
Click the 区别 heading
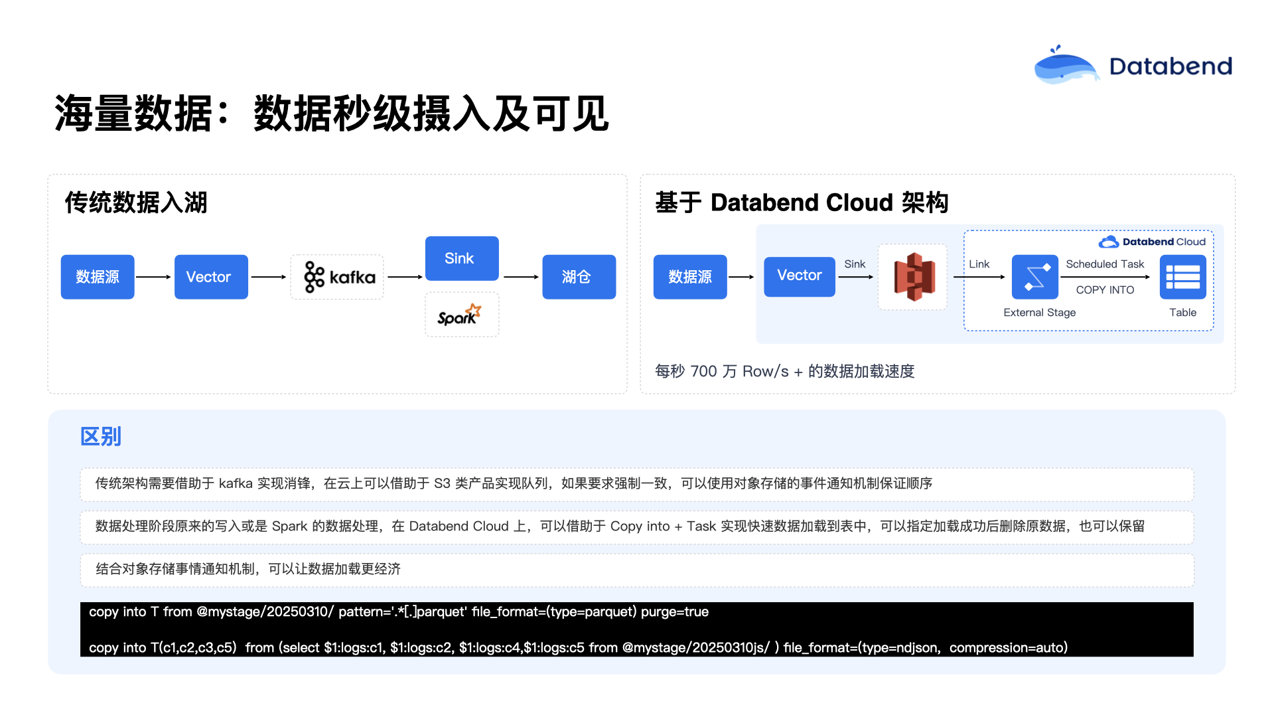(101, 436)
